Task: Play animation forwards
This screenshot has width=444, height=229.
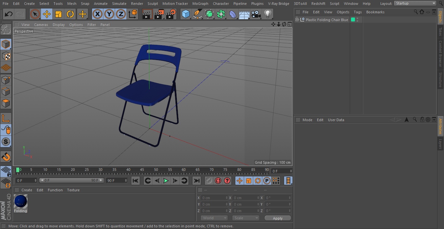Action: (x=166, y=181)
